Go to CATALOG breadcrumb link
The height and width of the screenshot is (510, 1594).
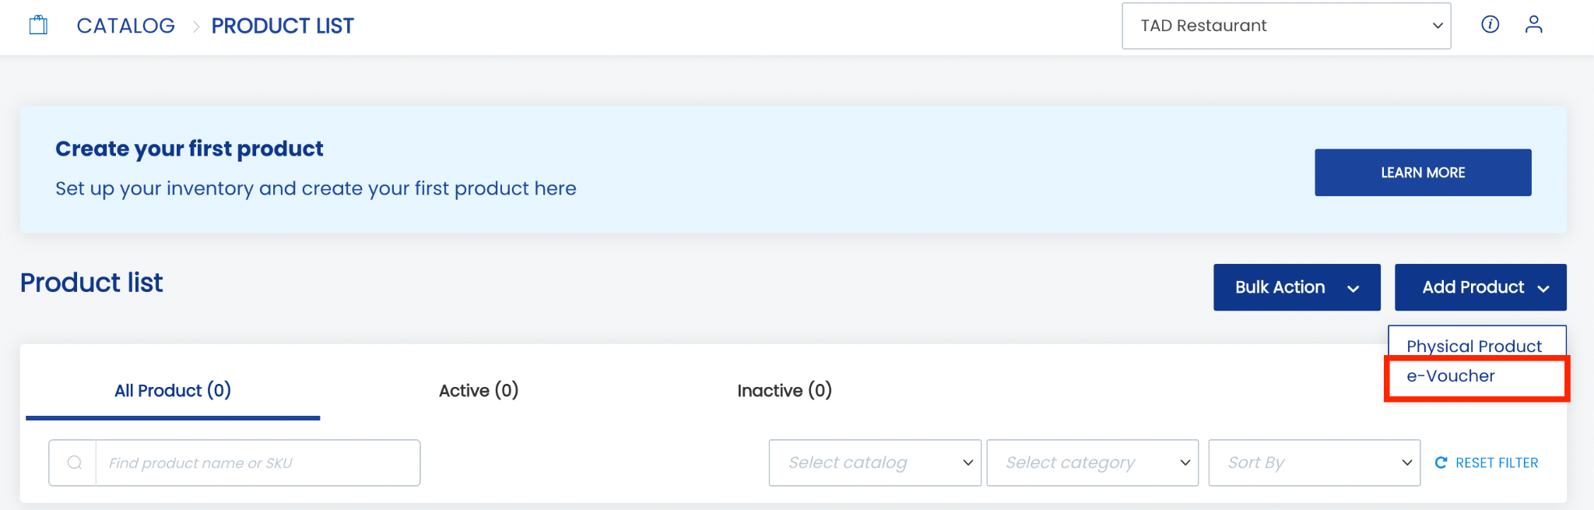[125, 26]
